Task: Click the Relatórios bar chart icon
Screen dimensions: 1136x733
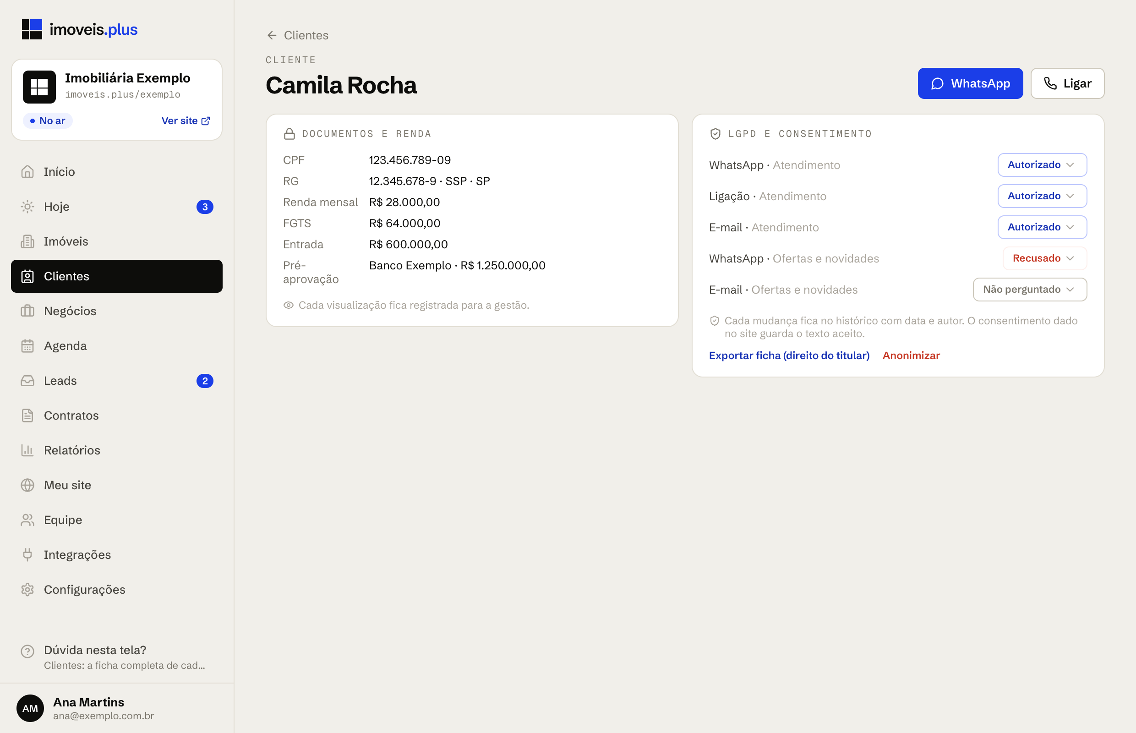Action: (x=27, y=450)
